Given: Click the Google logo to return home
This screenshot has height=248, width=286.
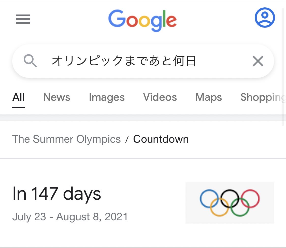Looking at the screenshot, I should click(x=142, y=20).
